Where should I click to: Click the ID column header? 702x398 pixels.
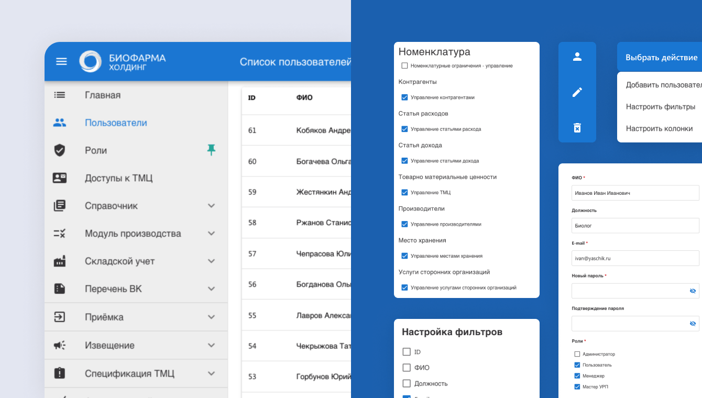pyautogui.click(x=251, y=97)
